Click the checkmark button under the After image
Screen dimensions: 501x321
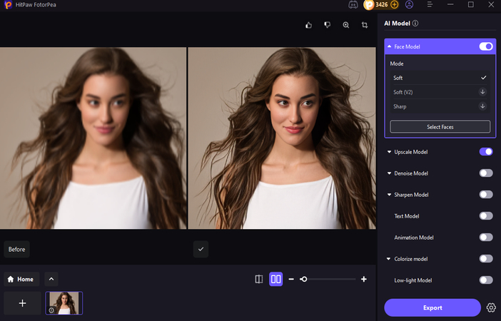tap(201, 249)
